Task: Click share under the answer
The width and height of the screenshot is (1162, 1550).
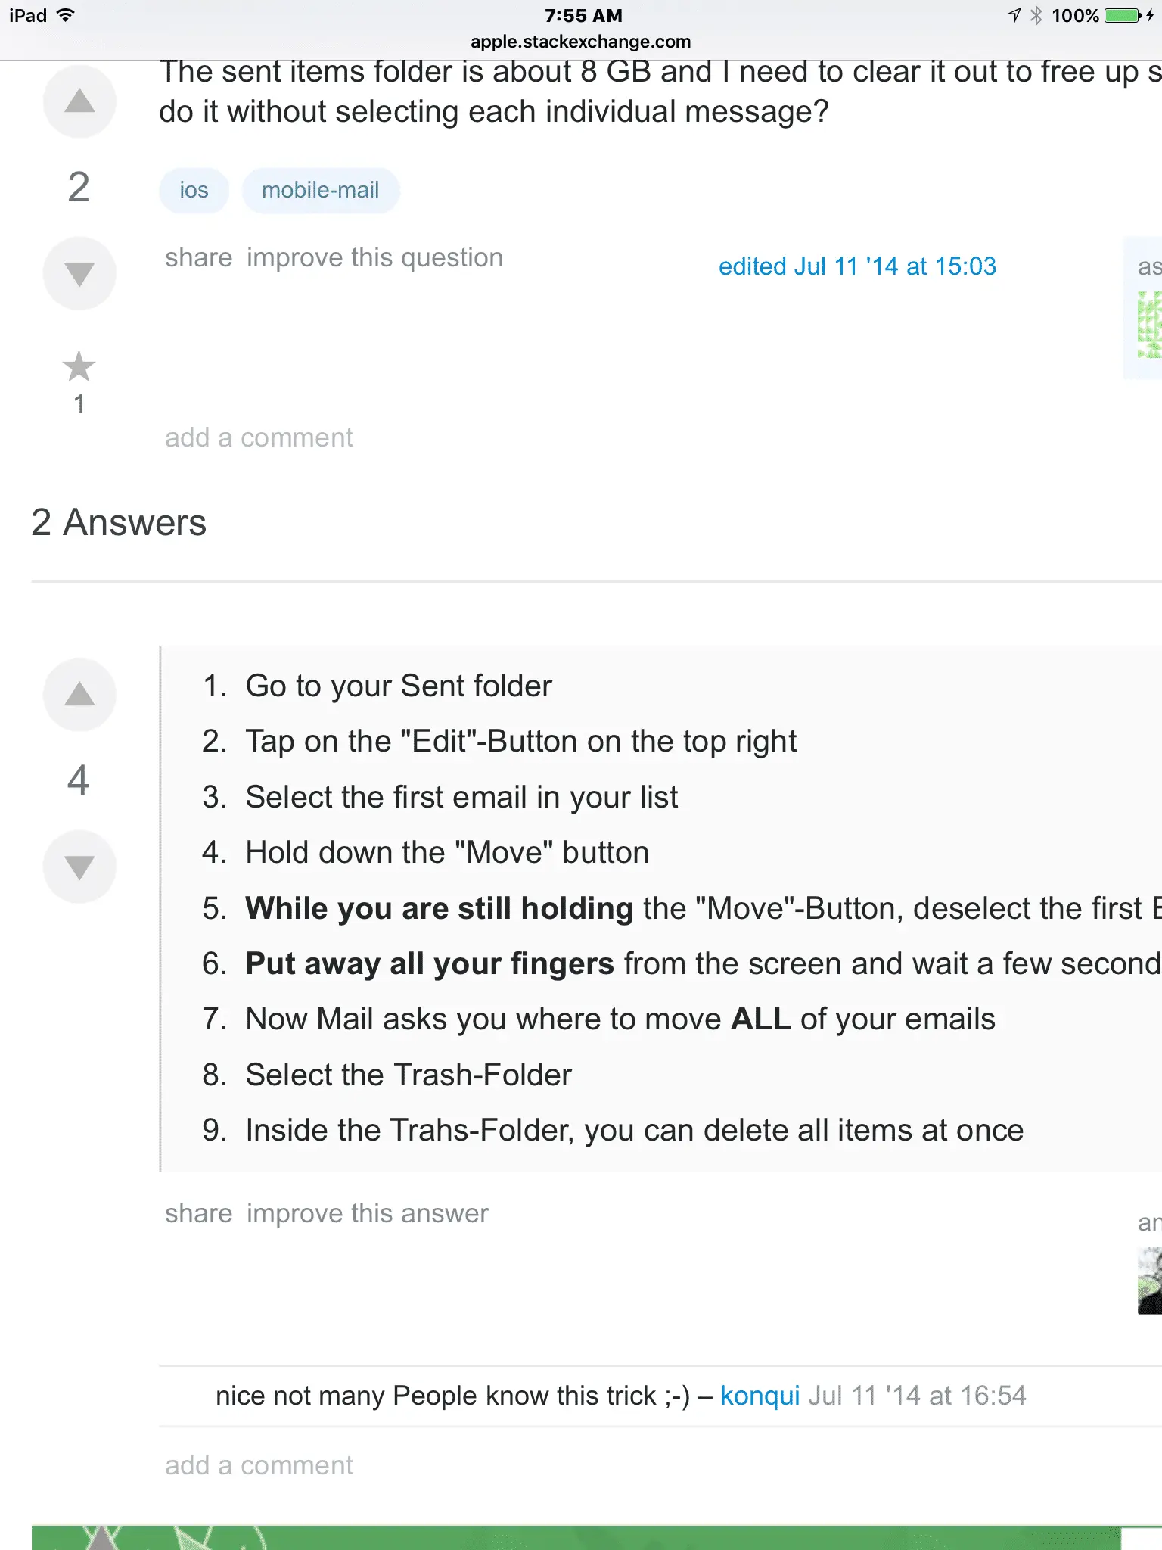Action: coord(198,1213)
